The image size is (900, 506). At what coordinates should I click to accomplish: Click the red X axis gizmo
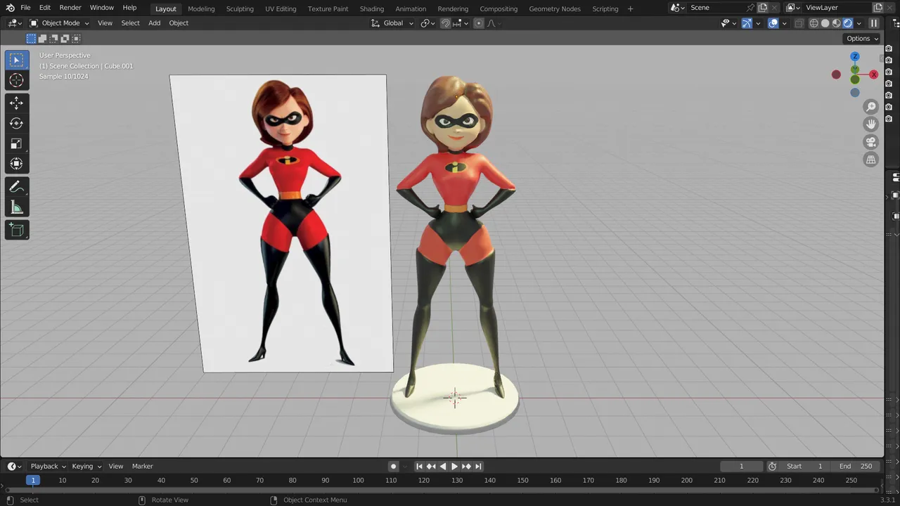point(874,74)
